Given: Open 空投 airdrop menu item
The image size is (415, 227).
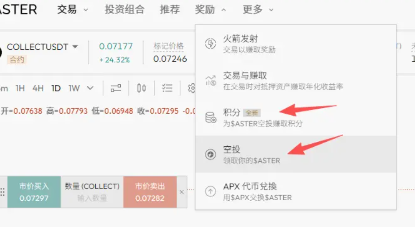Looking at the screenshot, I should (x=296, y=155).
